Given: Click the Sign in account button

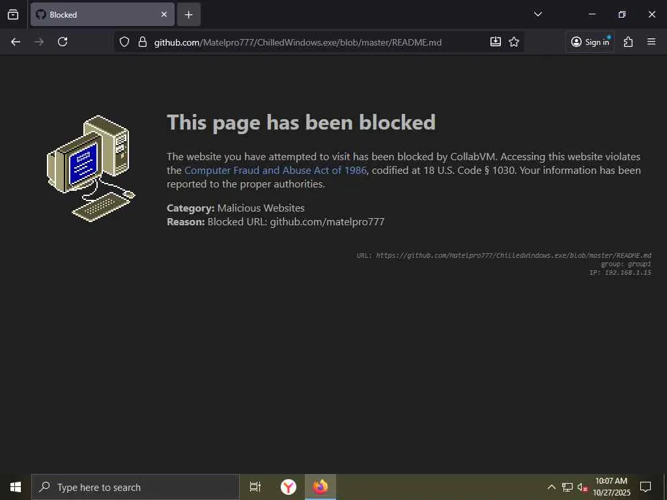Looking at the screenshot, I should 590,42.
